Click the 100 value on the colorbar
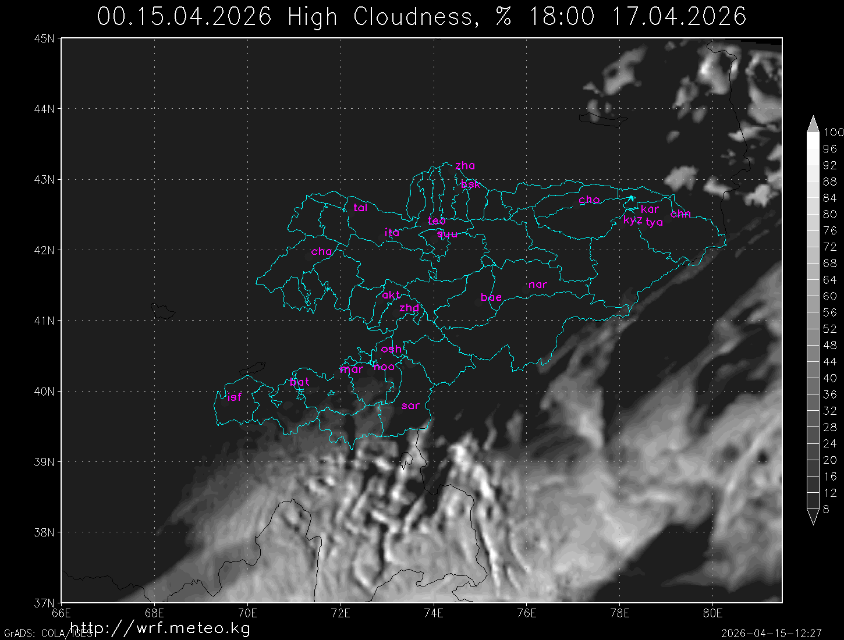The height and width of the screenshot is (640, 844). coord(834,133)
